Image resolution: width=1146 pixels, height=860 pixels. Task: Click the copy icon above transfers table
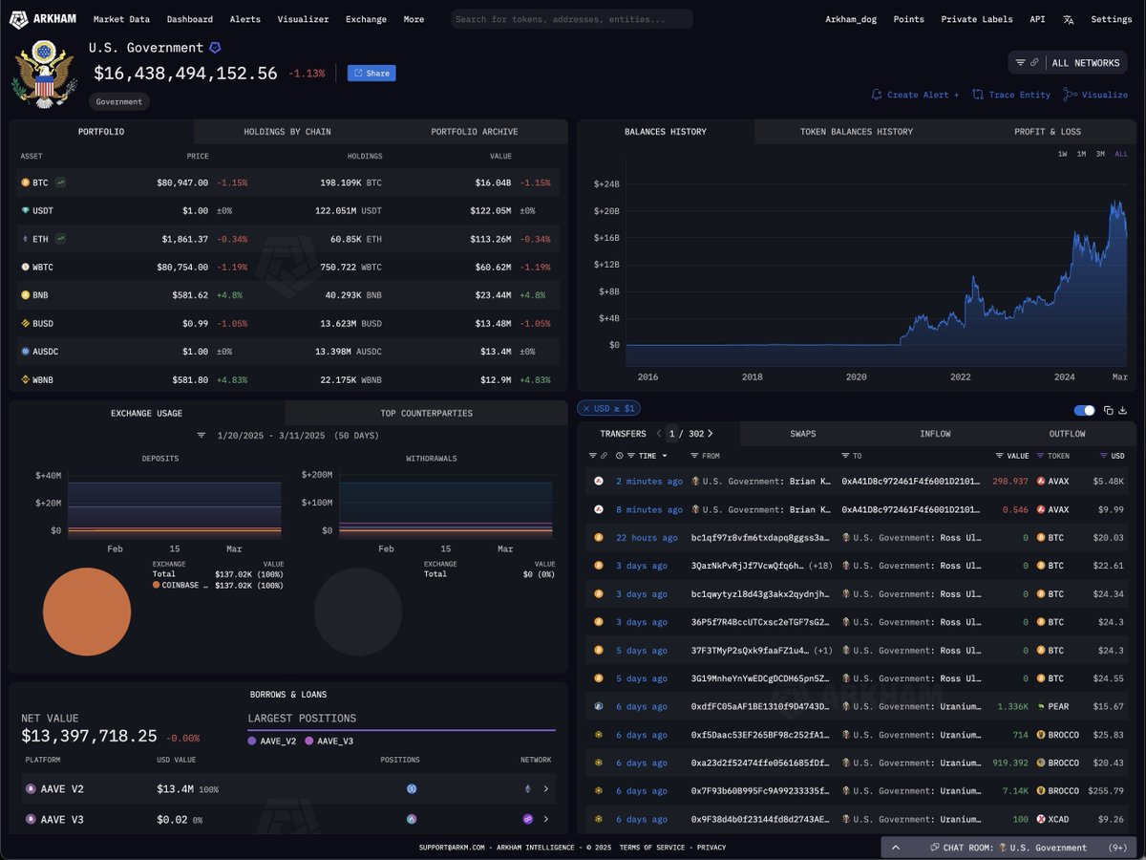tap(1109, 410)
